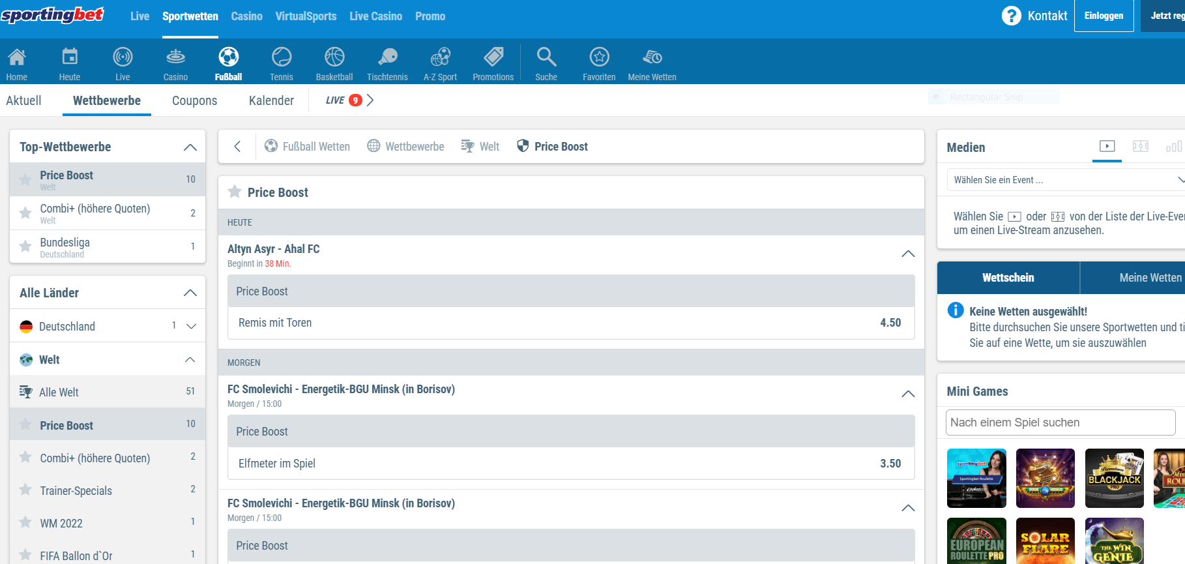Open the Blackjack Pro game thumbnail

[1115, 478]
